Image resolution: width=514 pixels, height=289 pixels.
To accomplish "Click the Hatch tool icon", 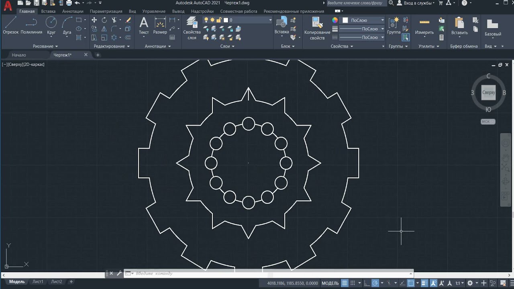I will [79, 37].
